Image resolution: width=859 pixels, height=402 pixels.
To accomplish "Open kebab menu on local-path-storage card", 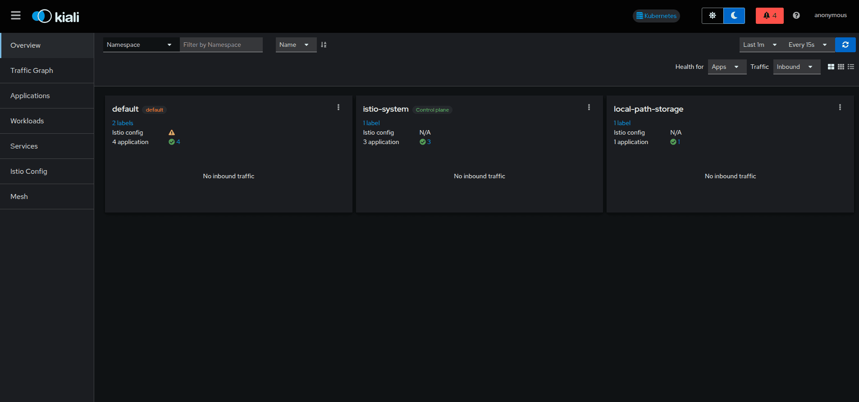I will pyautogui.click(x=840, y=107).
